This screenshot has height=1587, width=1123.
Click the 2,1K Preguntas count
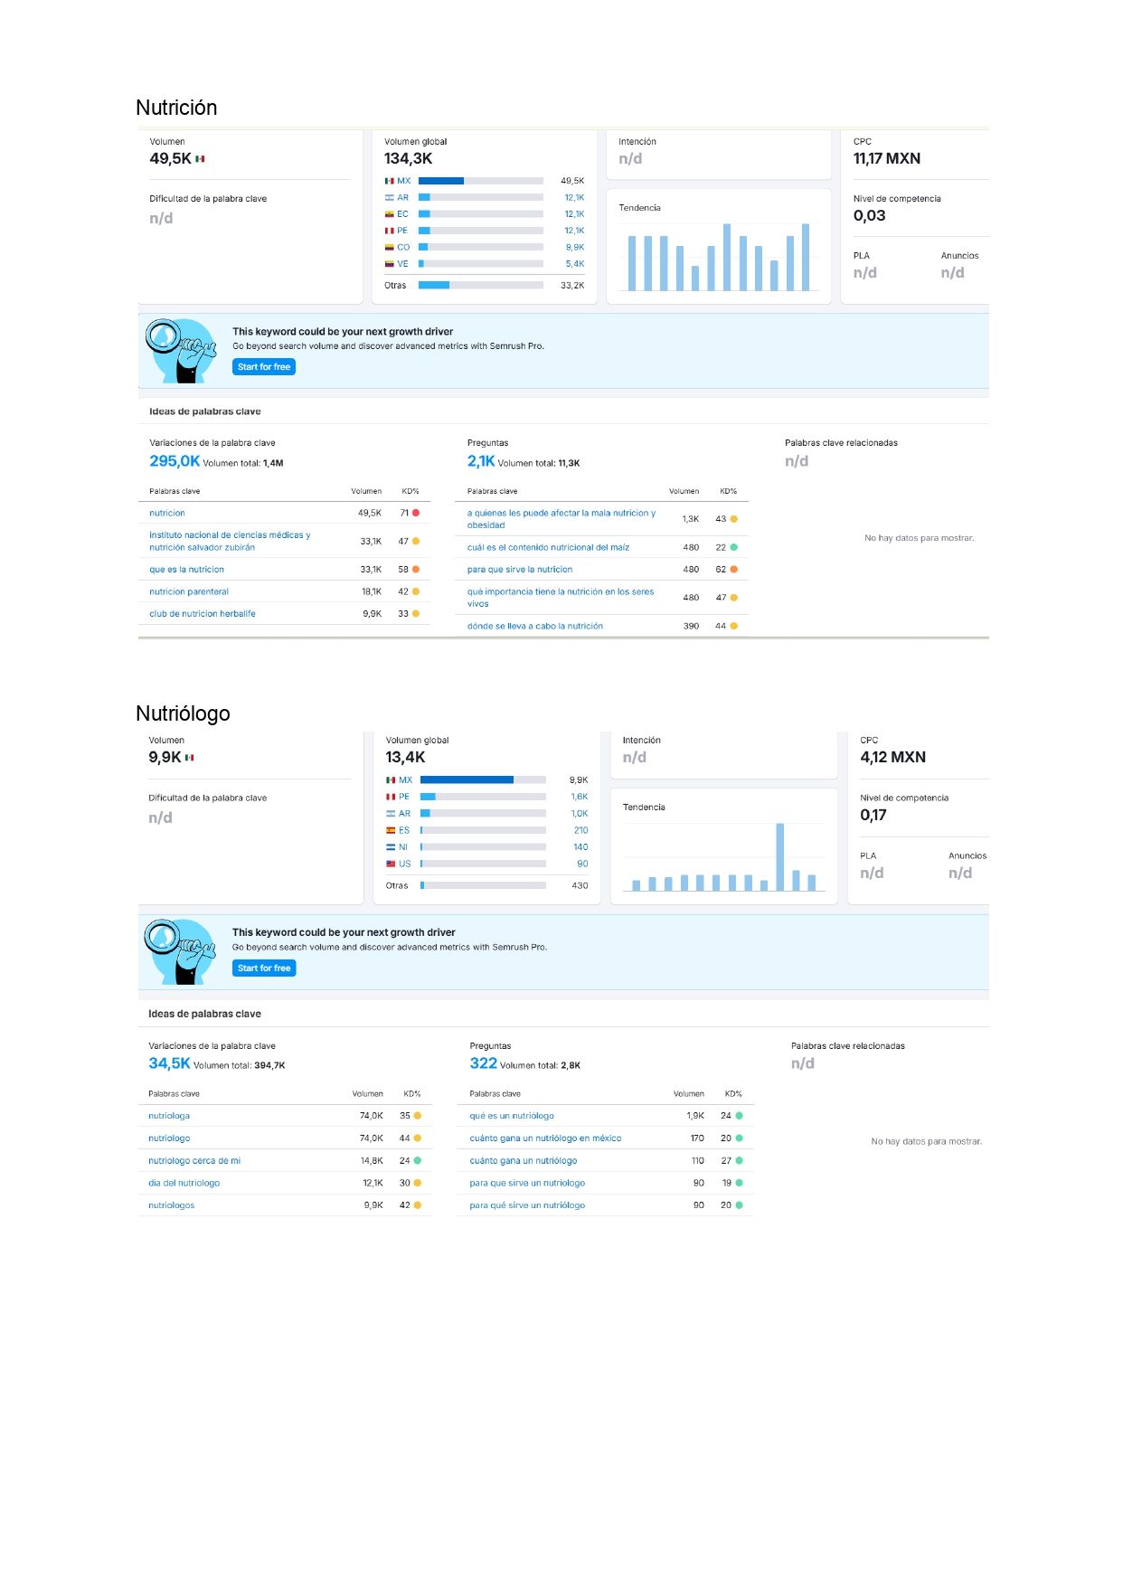point(481,461)
